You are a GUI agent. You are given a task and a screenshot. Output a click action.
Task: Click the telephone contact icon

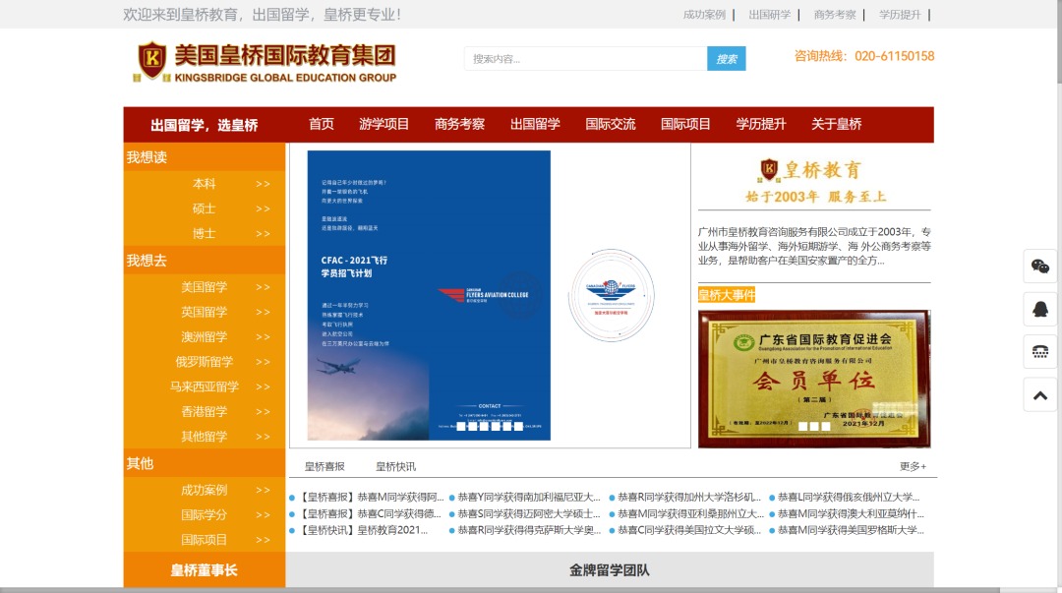click(1039, 352)
